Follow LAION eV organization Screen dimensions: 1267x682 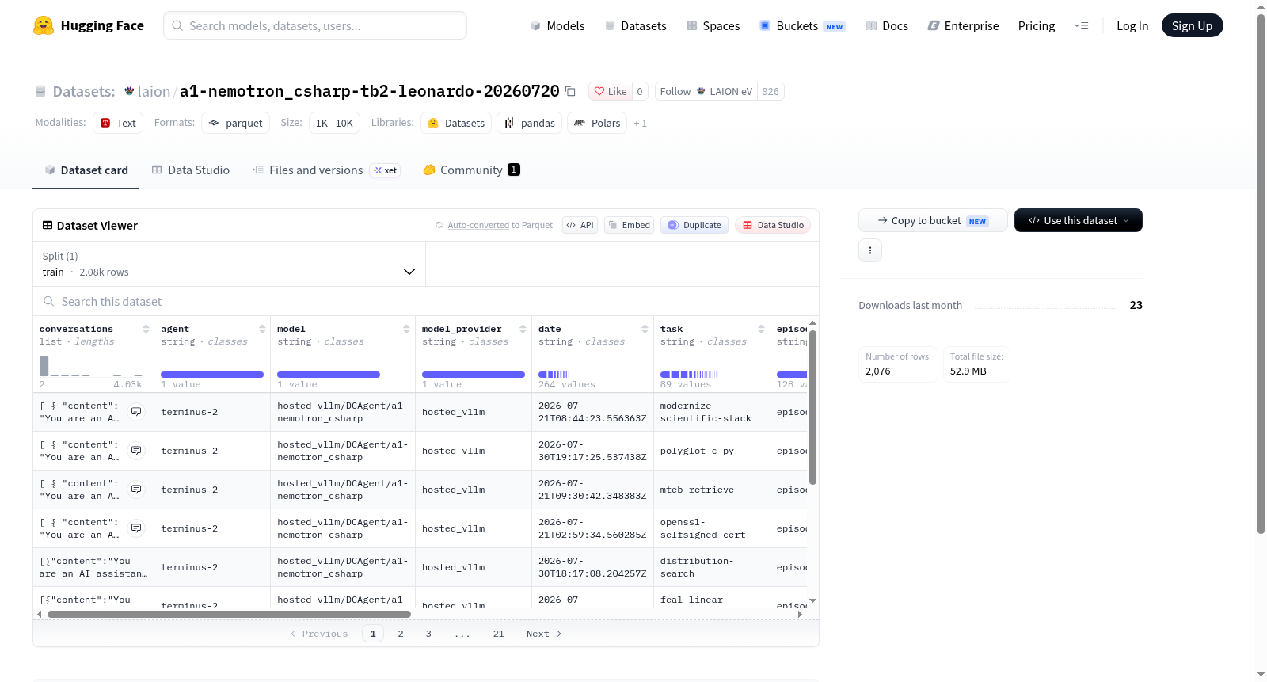[706, 91]
